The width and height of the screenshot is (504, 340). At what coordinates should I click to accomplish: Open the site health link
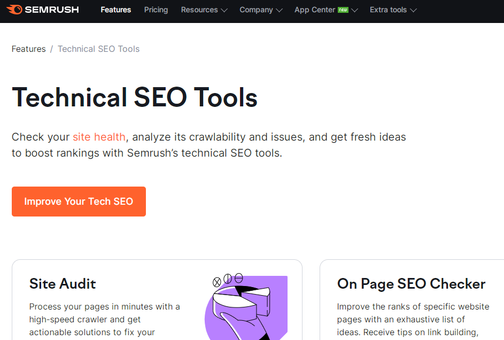tap(99, 137)
